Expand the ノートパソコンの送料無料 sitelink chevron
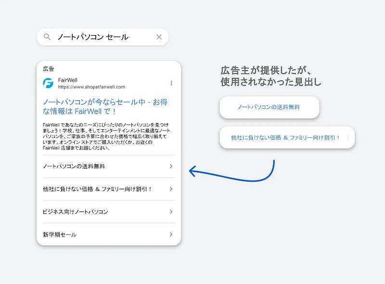 point(171,167)
